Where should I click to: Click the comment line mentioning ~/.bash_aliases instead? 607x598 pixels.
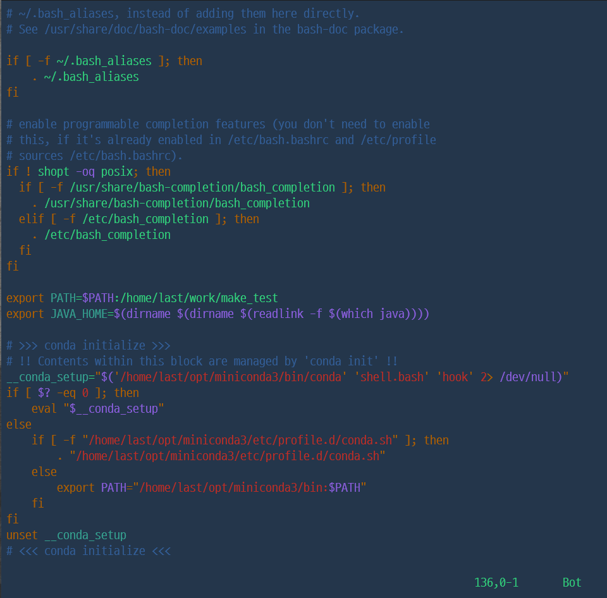point(183,14)
